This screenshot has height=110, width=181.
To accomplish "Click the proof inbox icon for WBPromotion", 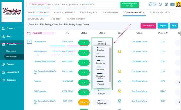I will coord(119,51).
